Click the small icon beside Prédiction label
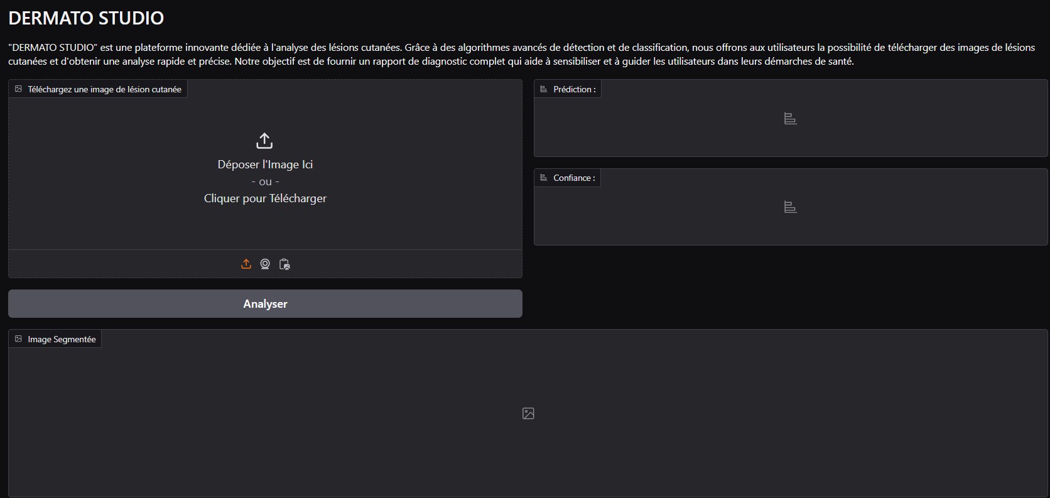 544,89
